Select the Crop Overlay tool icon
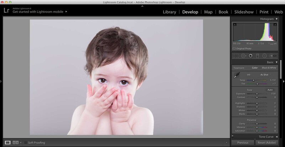Screen dimensions: 285x147 [236, 56]
